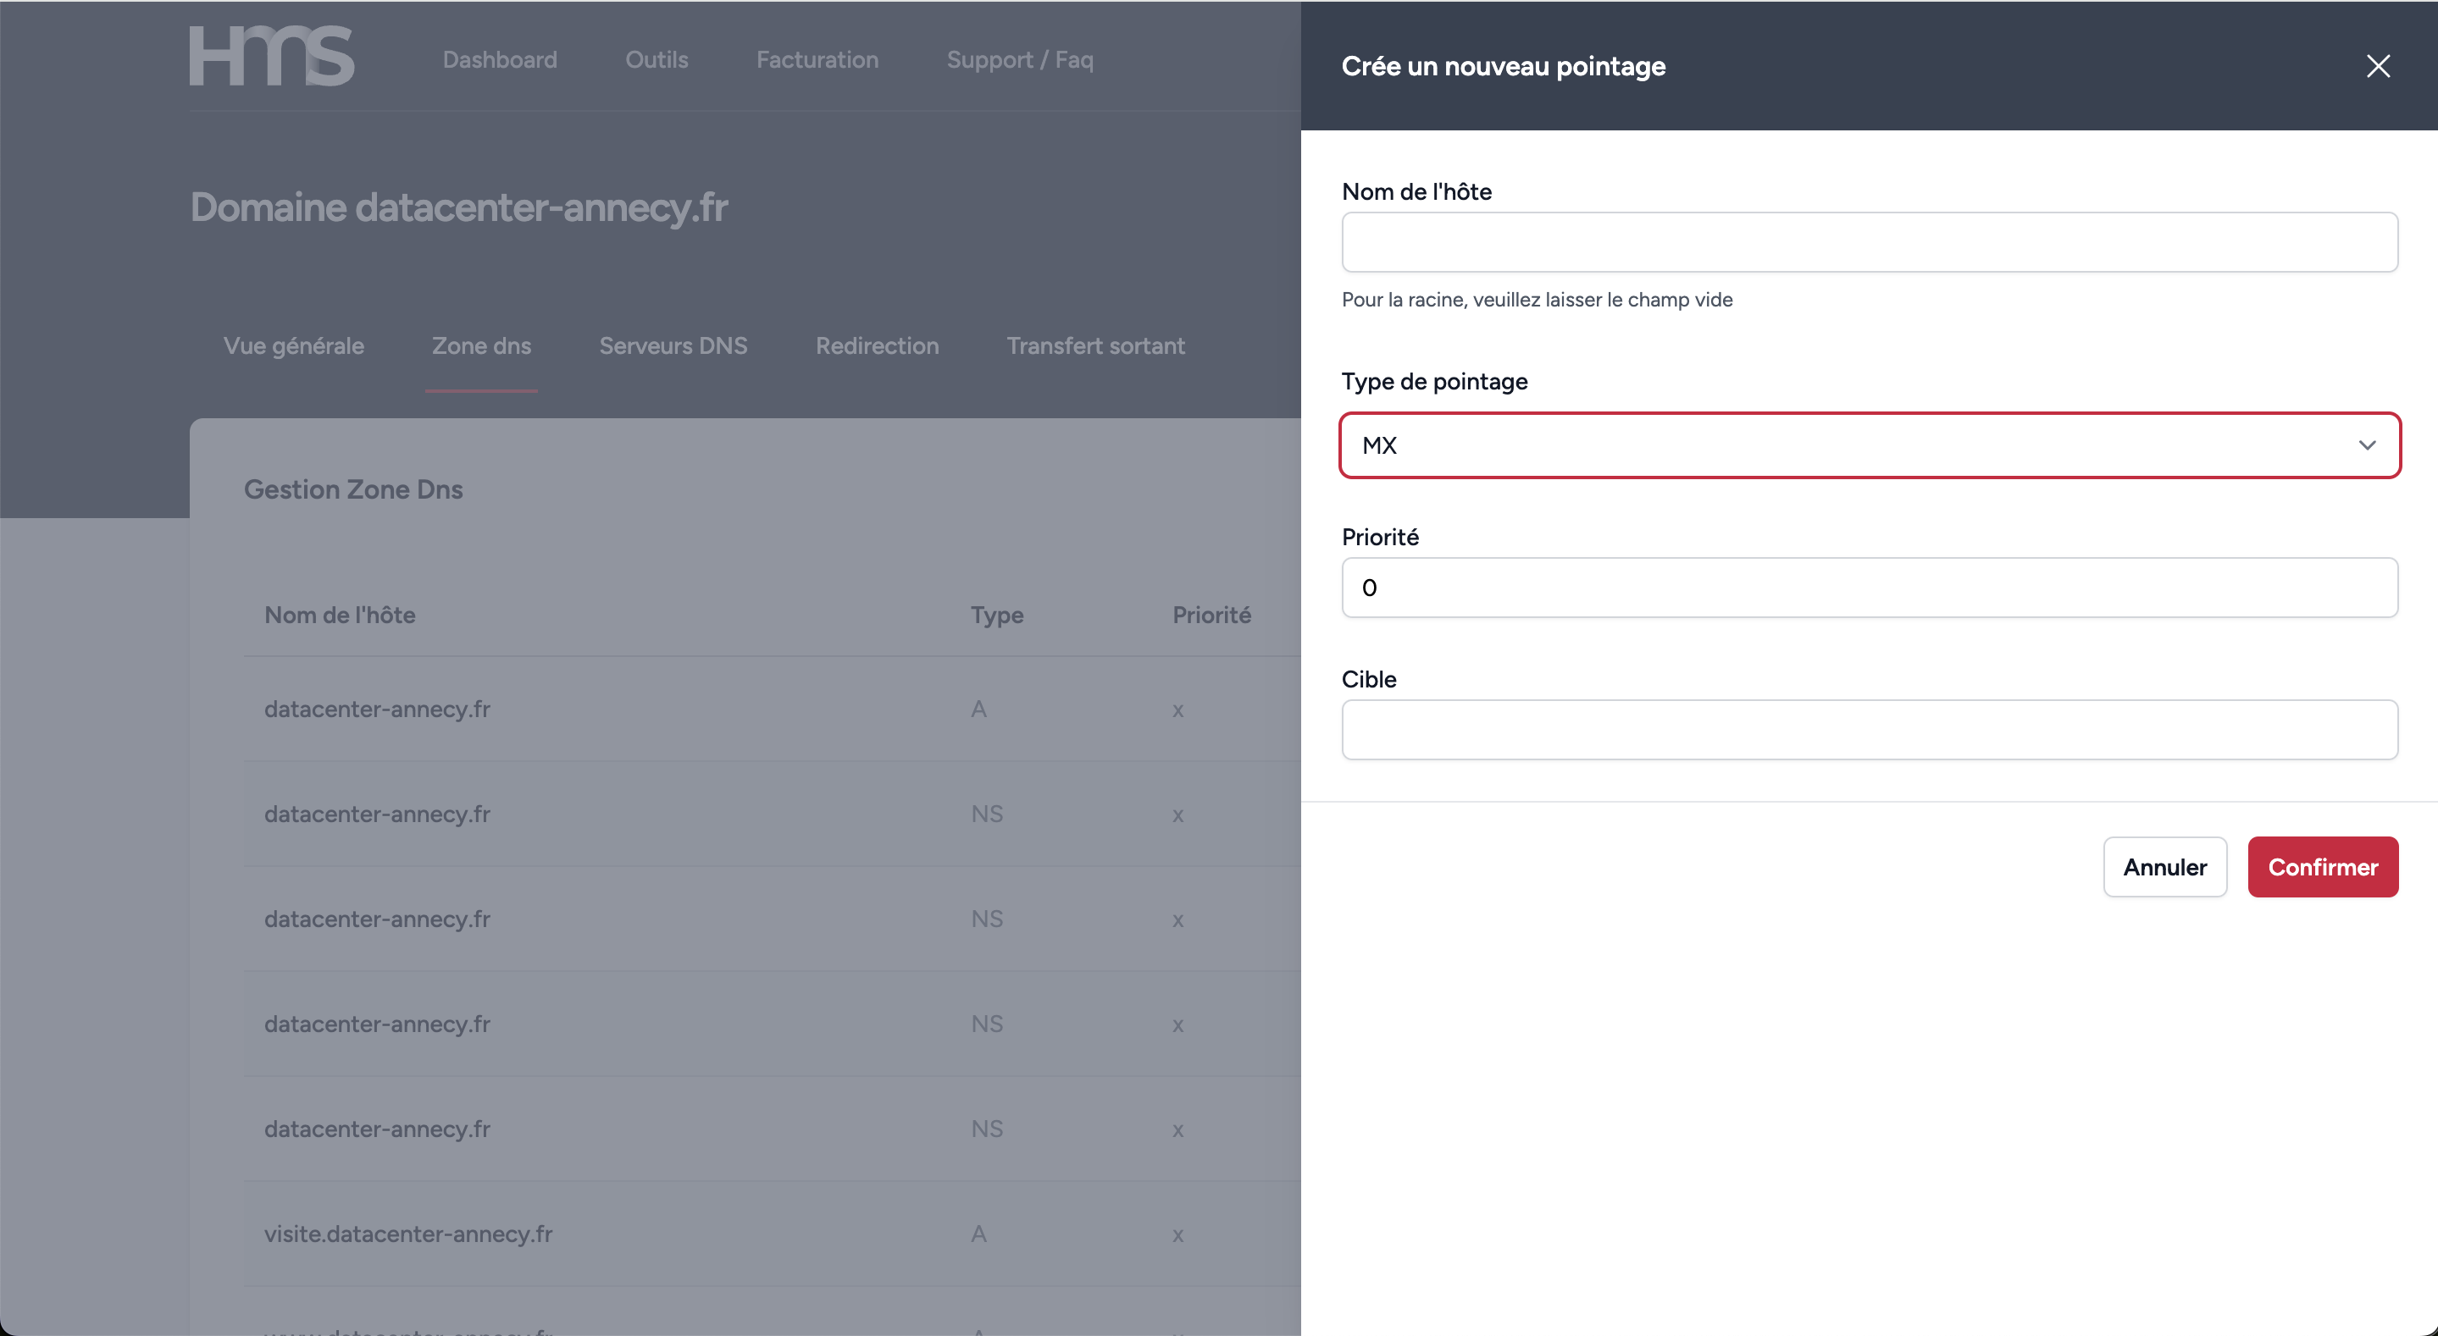
Task: Click the Nom de l'hôte input field
Action: [1870, 242]
